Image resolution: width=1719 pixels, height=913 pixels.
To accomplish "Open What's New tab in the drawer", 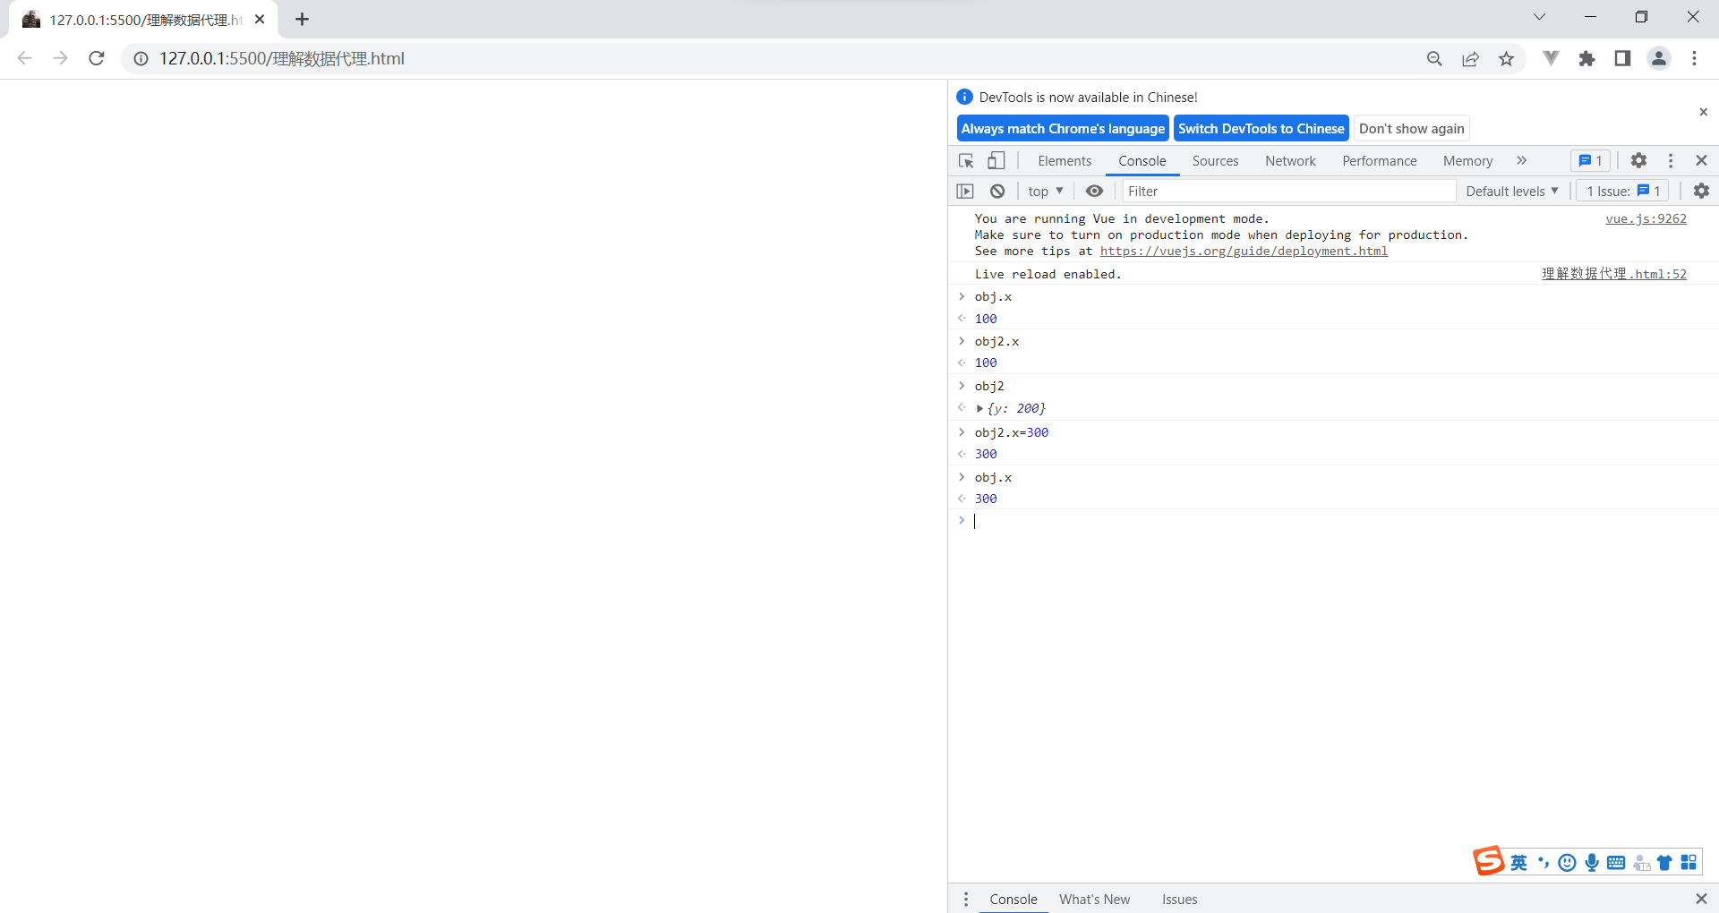I will click(1094, 899).
